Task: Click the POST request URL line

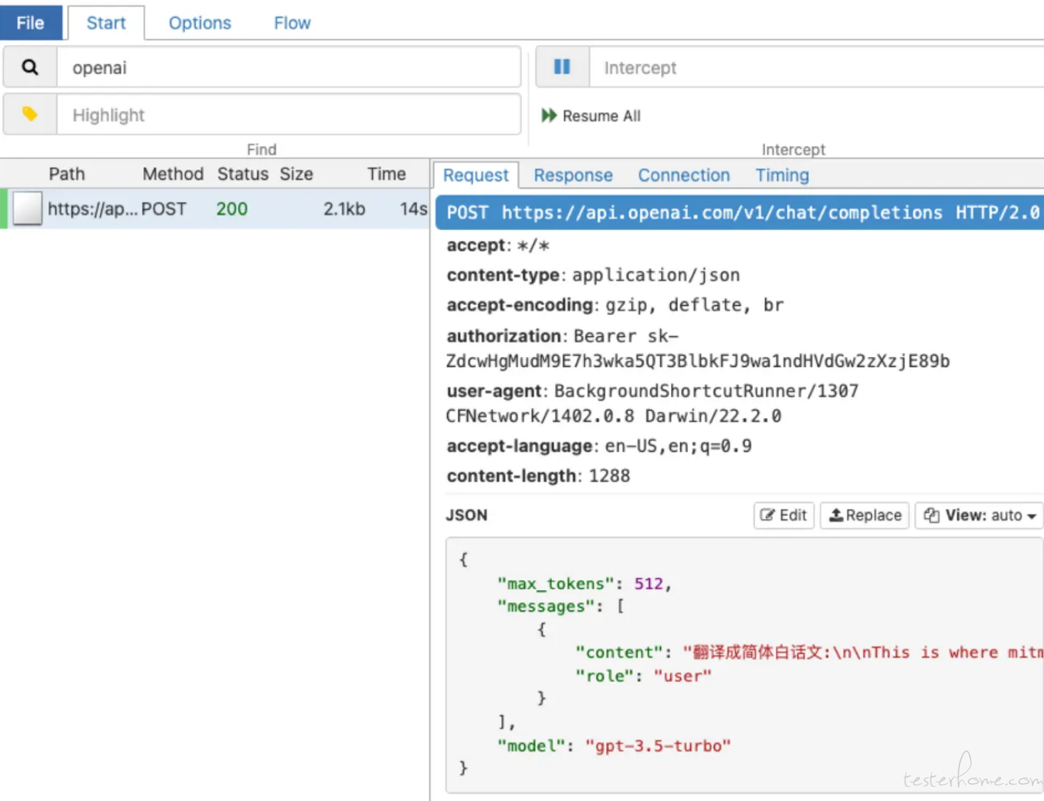Action: click(740, 212)
